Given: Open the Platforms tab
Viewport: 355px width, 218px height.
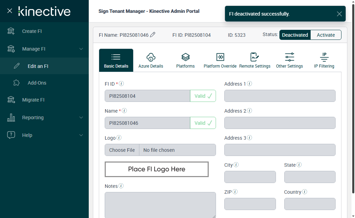Looking at the screenshot, I should coord(185,60).
